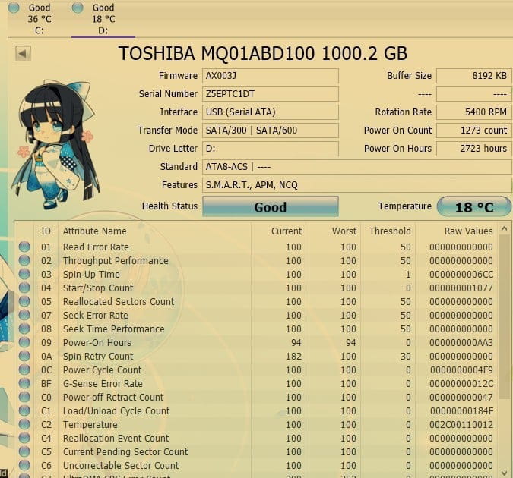Image resolution: width=513 pixels, height=478 pixels.
Task: Click status icon for Spin Retry Count
Action: click(24, 356)
